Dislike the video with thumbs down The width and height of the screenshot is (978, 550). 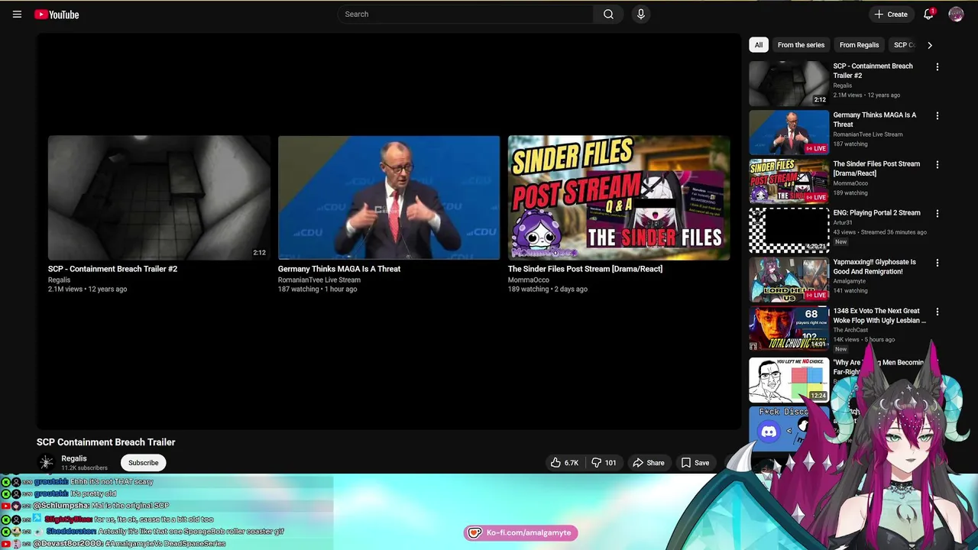click(604, 463)
